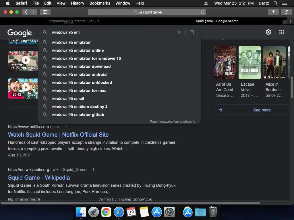Toggle the Safari sidebar button
Viewport: 294px width, 220px height.
tap(45, 12)
